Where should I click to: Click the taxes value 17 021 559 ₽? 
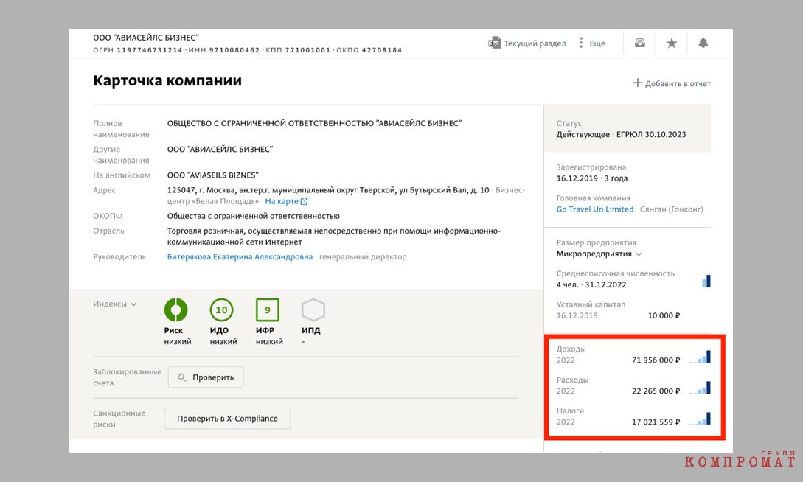pos(656,422)
